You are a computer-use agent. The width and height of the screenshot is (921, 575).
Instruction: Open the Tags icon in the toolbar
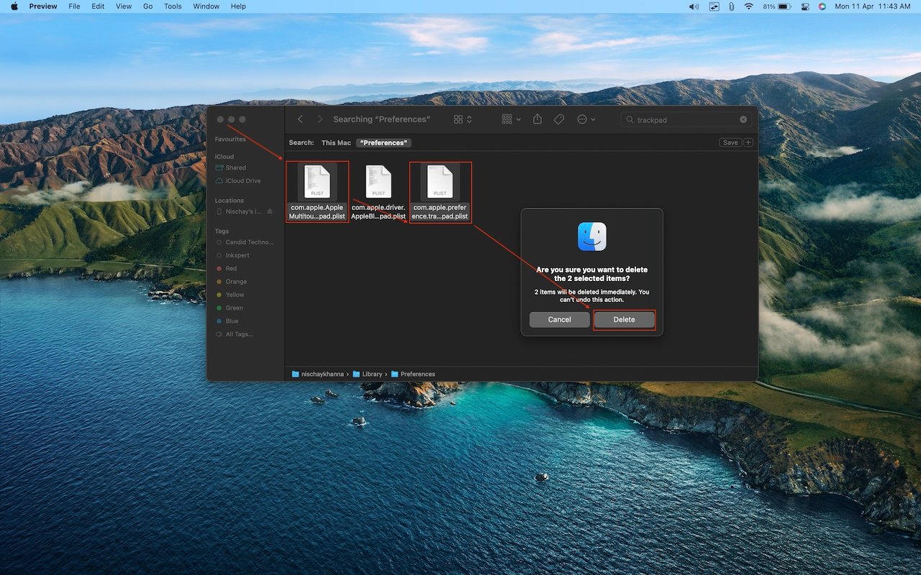pyautogui.click(x=558, y=119)
